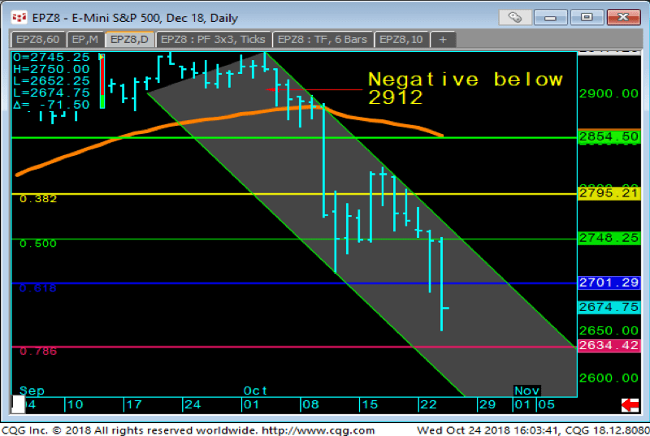Switch to EPZ8 : TF, 6 Bars tab
Image resolution: width=650 pixels, height=436 pixels.
[323, 39]
